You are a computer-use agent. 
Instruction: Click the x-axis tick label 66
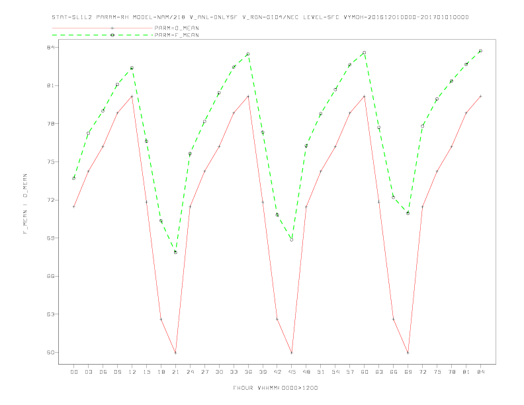coord(394,372)
